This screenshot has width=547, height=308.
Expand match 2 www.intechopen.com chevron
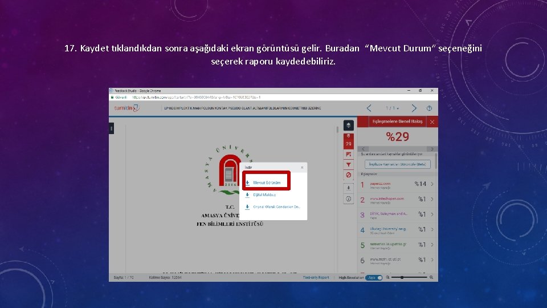pos(432,199)
